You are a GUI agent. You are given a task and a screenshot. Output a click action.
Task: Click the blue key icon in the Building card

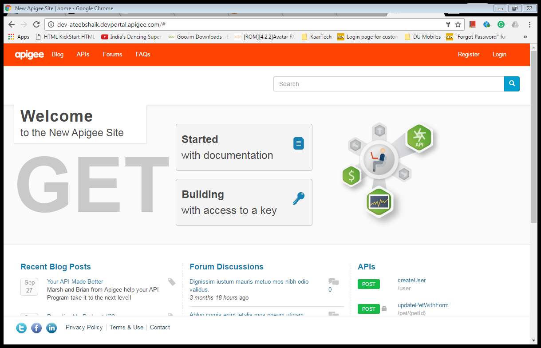(299, 198)
